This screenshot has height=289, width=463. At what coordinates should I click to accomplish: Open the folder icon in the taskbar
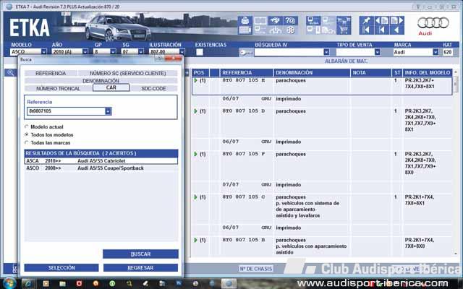point(62,284)
